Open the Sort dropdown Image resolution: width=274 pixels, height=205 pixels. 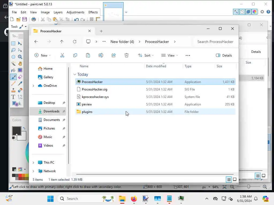pos(146,56)
